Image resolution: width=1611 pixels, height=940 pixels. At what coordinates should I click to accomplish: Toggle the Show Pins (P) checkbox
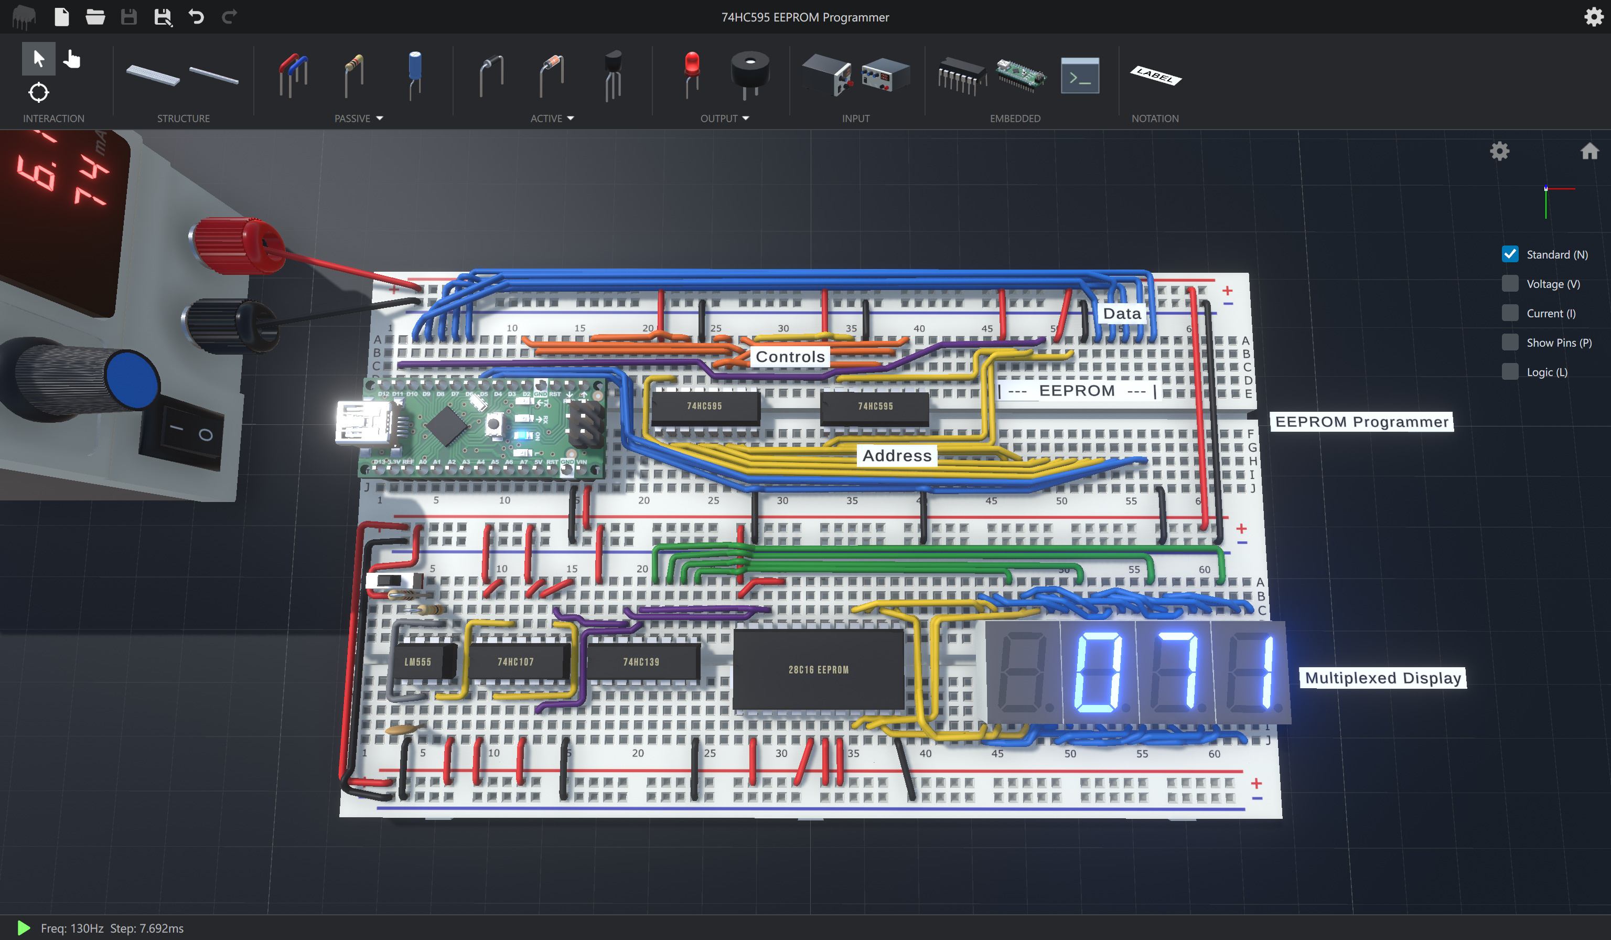click(x=1510, y=342)
